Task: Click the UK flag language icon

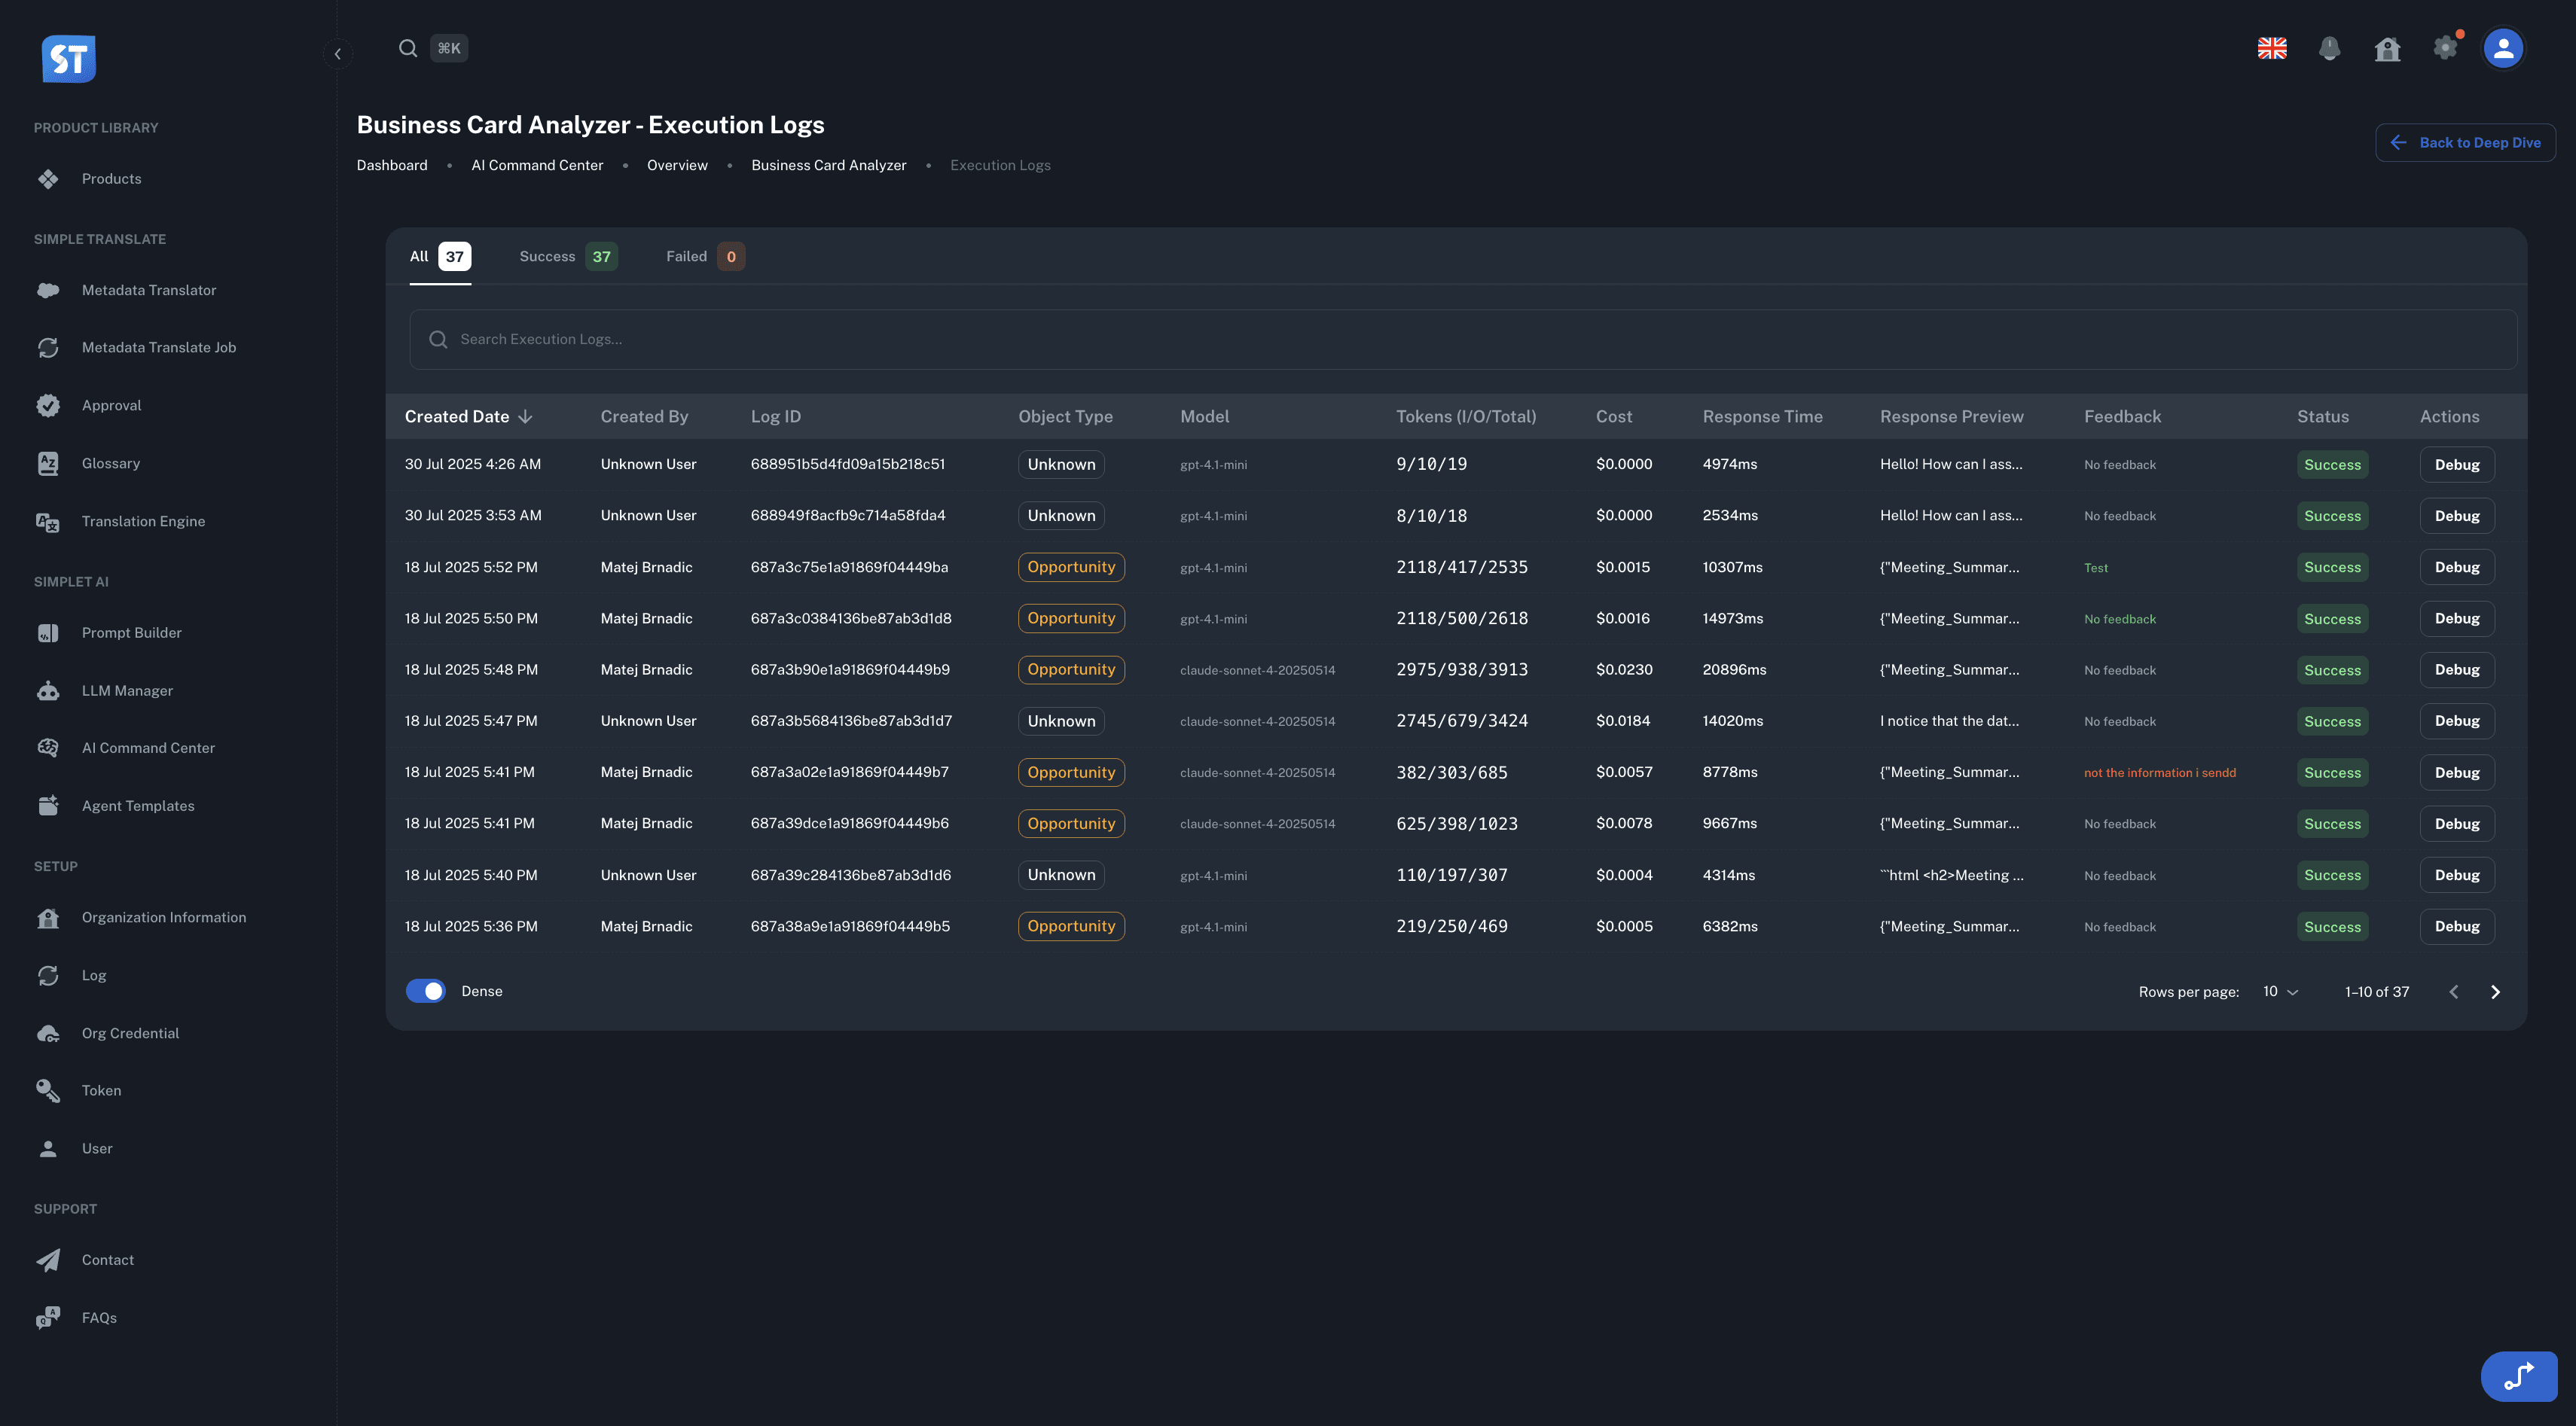Action: pyautogui.click(x=2272, y=48)
